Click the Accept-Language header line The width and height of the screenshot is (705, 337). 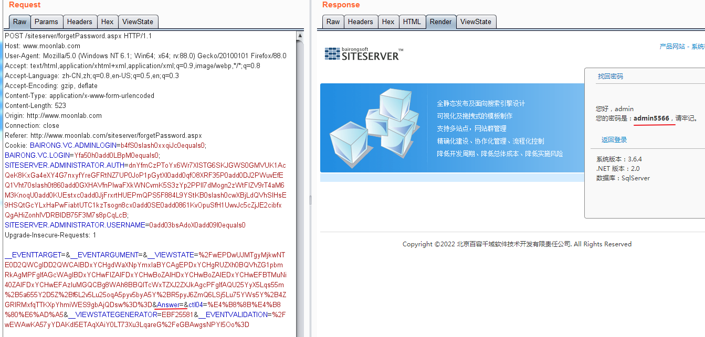click(x=91, y=75)
